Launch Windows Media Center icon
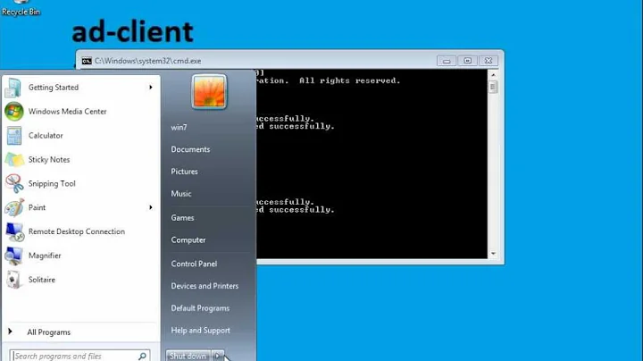Screen dimensions: 643x361 tap(14, 111)
